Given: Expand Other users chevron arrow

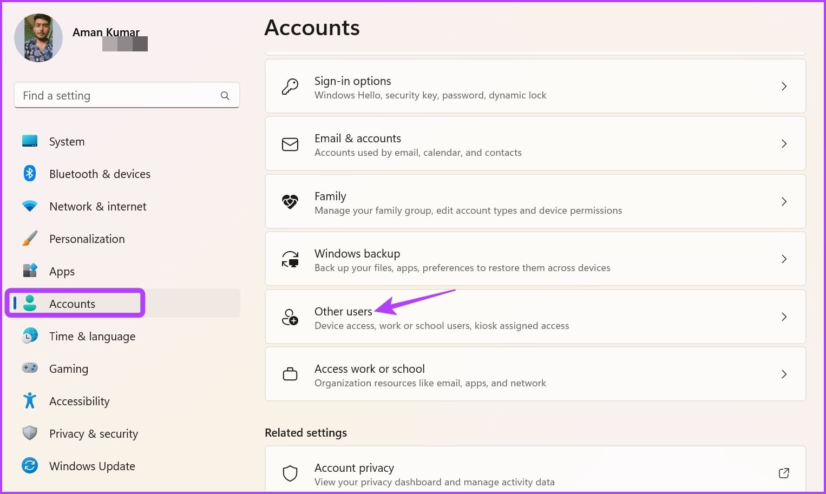Looking at the screenshot, I should click(x=784, y=317).
